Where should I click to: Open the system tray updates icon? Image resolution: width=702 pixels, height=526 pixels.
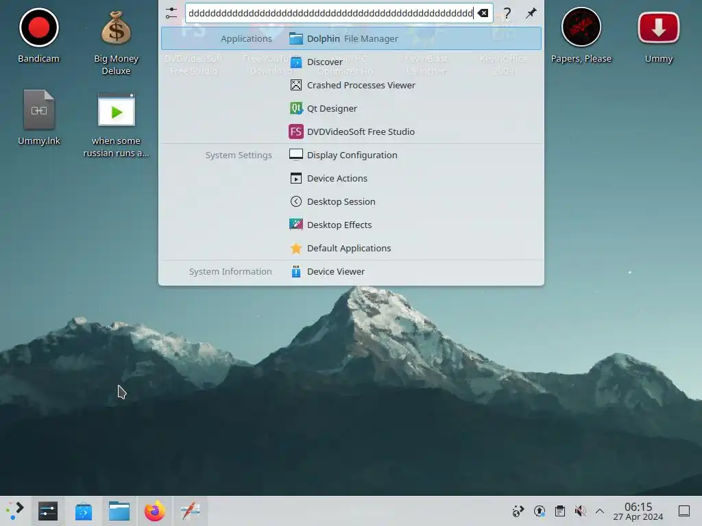pyautogui.click(x=540, y=511)
